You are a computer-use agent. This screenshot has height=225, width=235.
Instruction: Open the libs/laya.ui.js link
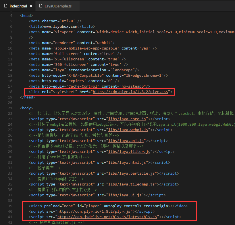click(125, 195)
